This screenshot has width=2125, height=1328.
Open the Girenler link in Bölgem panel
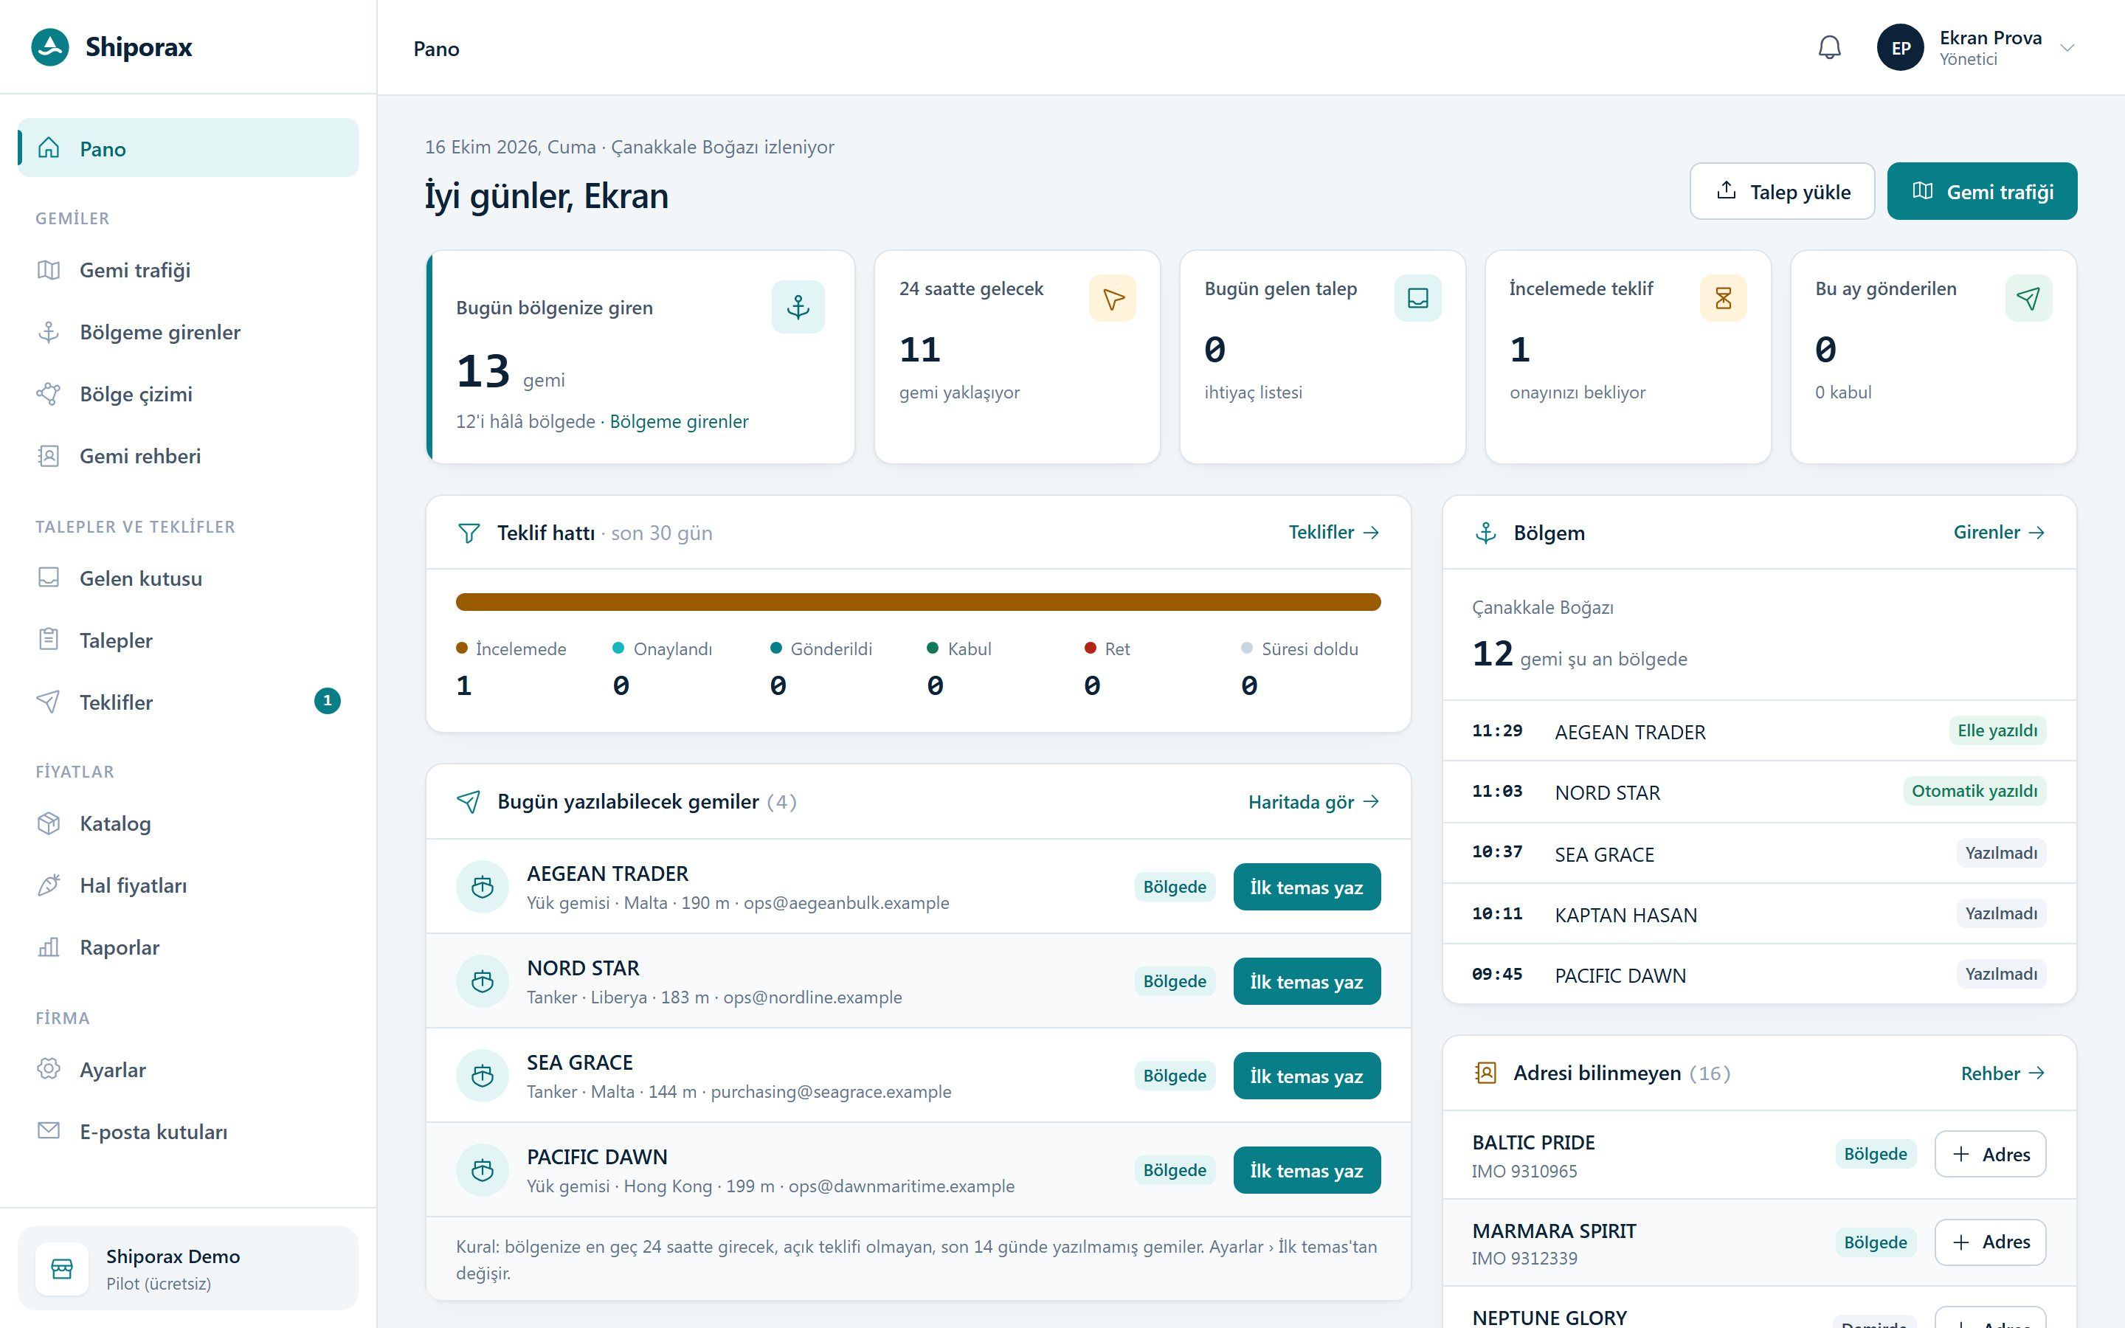[2000, 532]
